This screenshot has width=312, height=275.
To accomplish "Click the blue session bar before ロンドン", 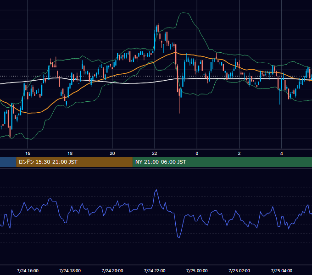I will pos(8,162).
